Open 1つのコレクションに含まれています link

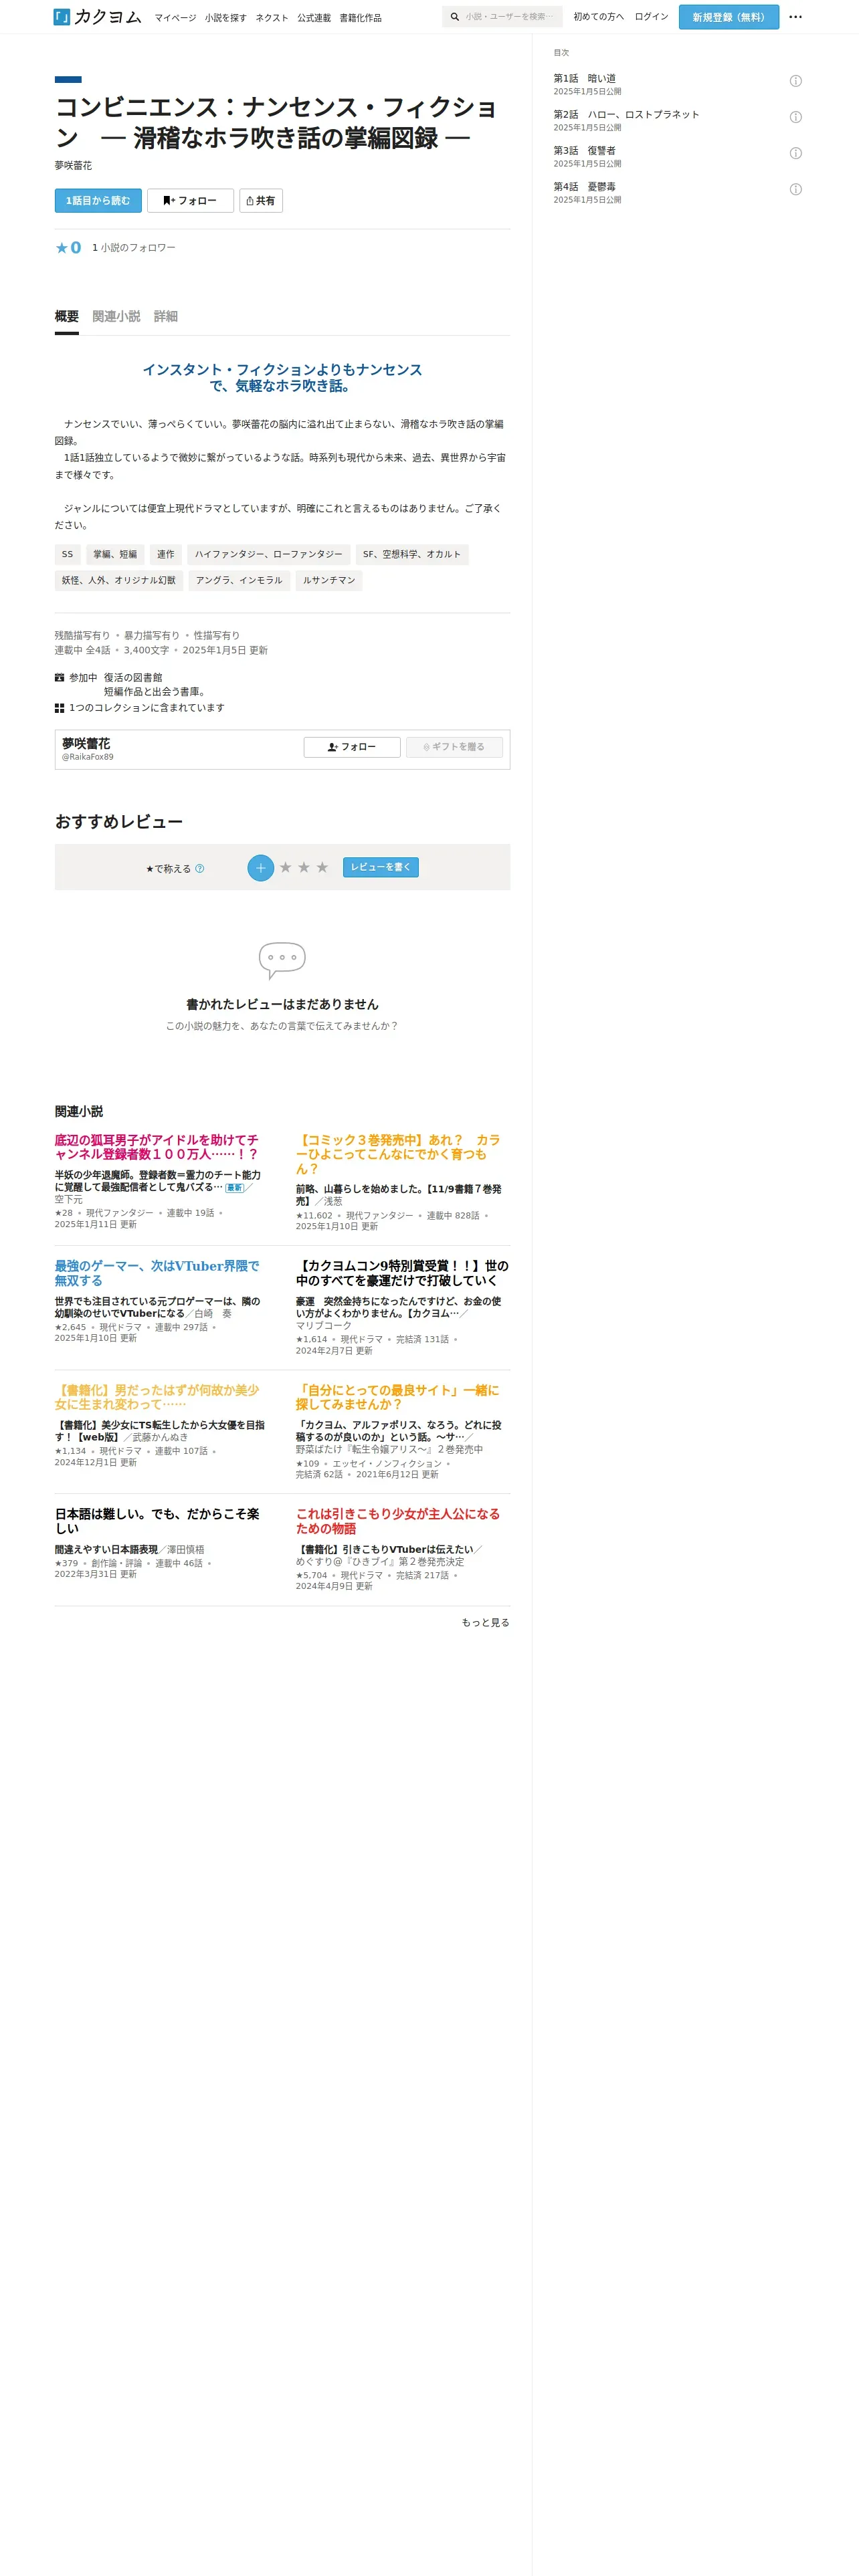tap(147, 708)
